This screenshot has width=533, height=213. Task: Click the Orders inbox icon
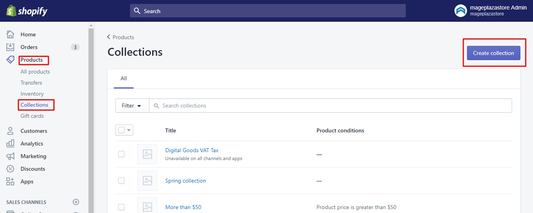(x=10, y=47)
